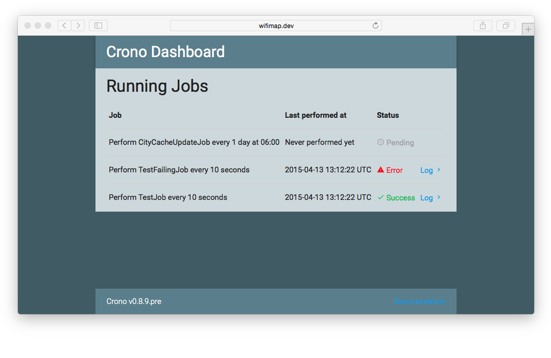Open the Log link for TestFailingJob
This screenshot has width=551, height=358.
426,170
